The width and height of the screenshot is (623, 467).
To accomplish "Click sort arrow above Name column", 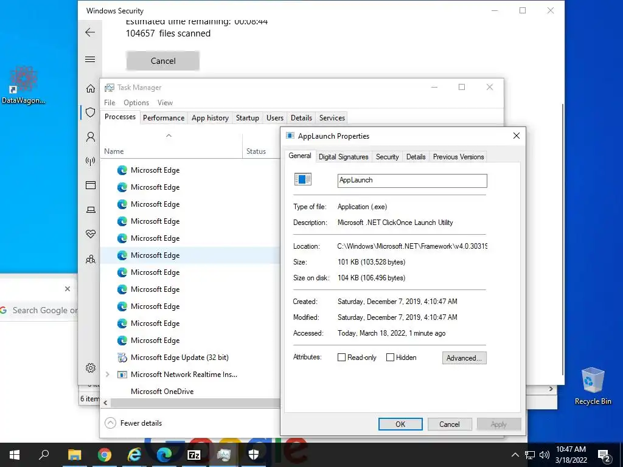I will (x=169, y=136).
